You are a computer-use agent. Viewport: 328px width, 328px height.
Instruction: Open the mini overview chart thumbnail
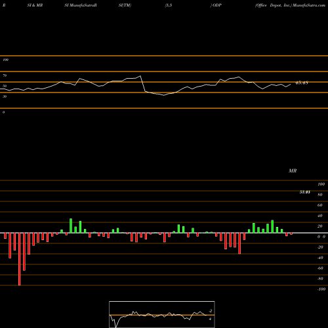click(162, 314)
